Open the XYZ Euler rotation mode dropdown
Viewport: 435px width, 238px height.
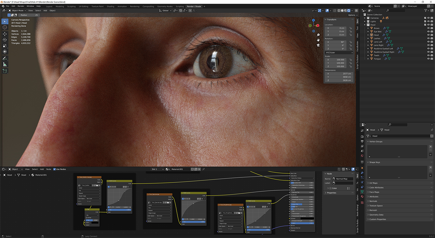click(x=339, y=53)
